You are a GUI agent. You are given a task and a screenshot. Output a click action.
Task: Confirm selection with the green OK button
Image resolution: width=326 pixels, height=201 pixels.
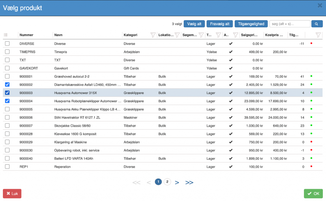coord(313,193)
